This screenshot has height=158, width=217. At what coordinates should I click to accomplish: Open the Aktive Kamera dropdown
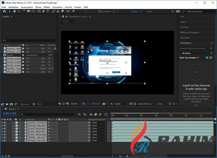tap(146, 104)
